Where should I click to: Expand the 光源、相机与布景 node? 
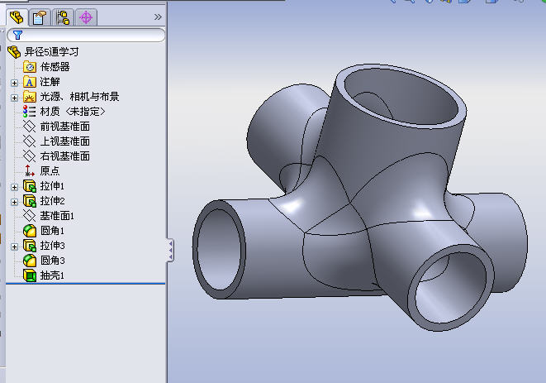tap(14, 98)
